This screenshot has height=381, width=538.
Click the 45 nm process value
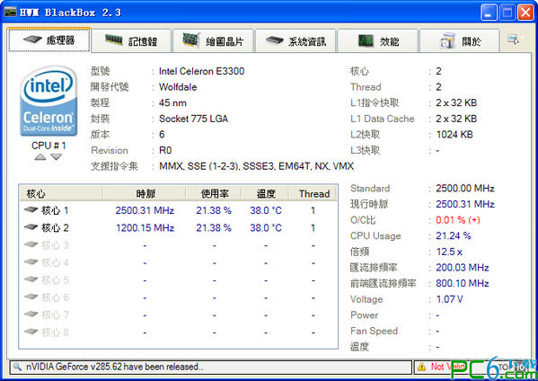tap(172, 102)
